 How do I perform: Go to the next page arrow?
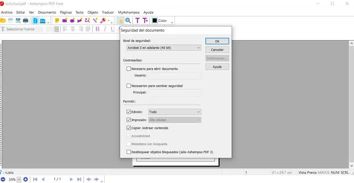pyautogui.click(x=71, y=179)
